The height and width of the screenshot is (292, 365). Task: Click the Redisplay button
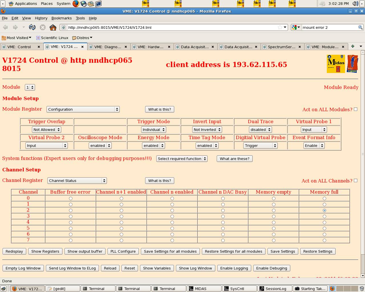(x=14, y=251)
